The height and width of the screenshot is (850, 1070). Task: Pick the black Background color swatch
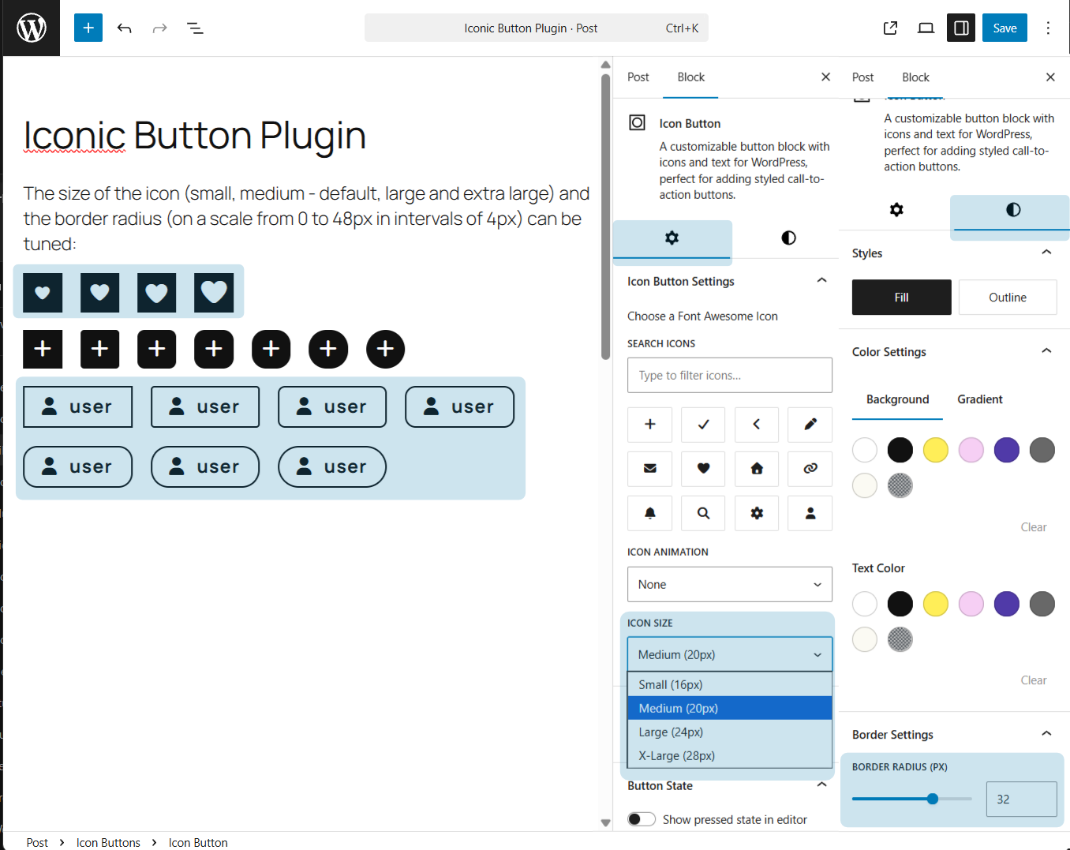[x=900, y=451]
